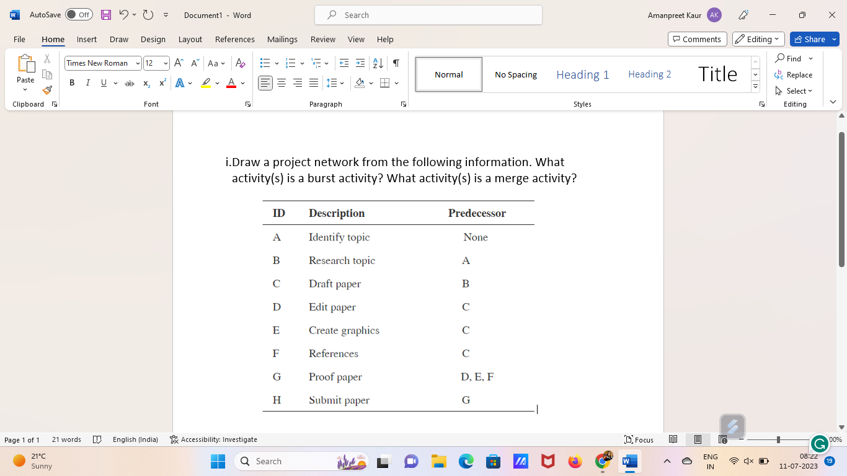The image size is (847, 476).
Task: Click inside the Word search box
Action: coord(428,15)
